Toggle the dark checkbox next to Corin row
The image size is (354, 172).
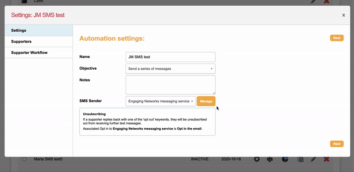pyautogui.click(x=24, y=1)
